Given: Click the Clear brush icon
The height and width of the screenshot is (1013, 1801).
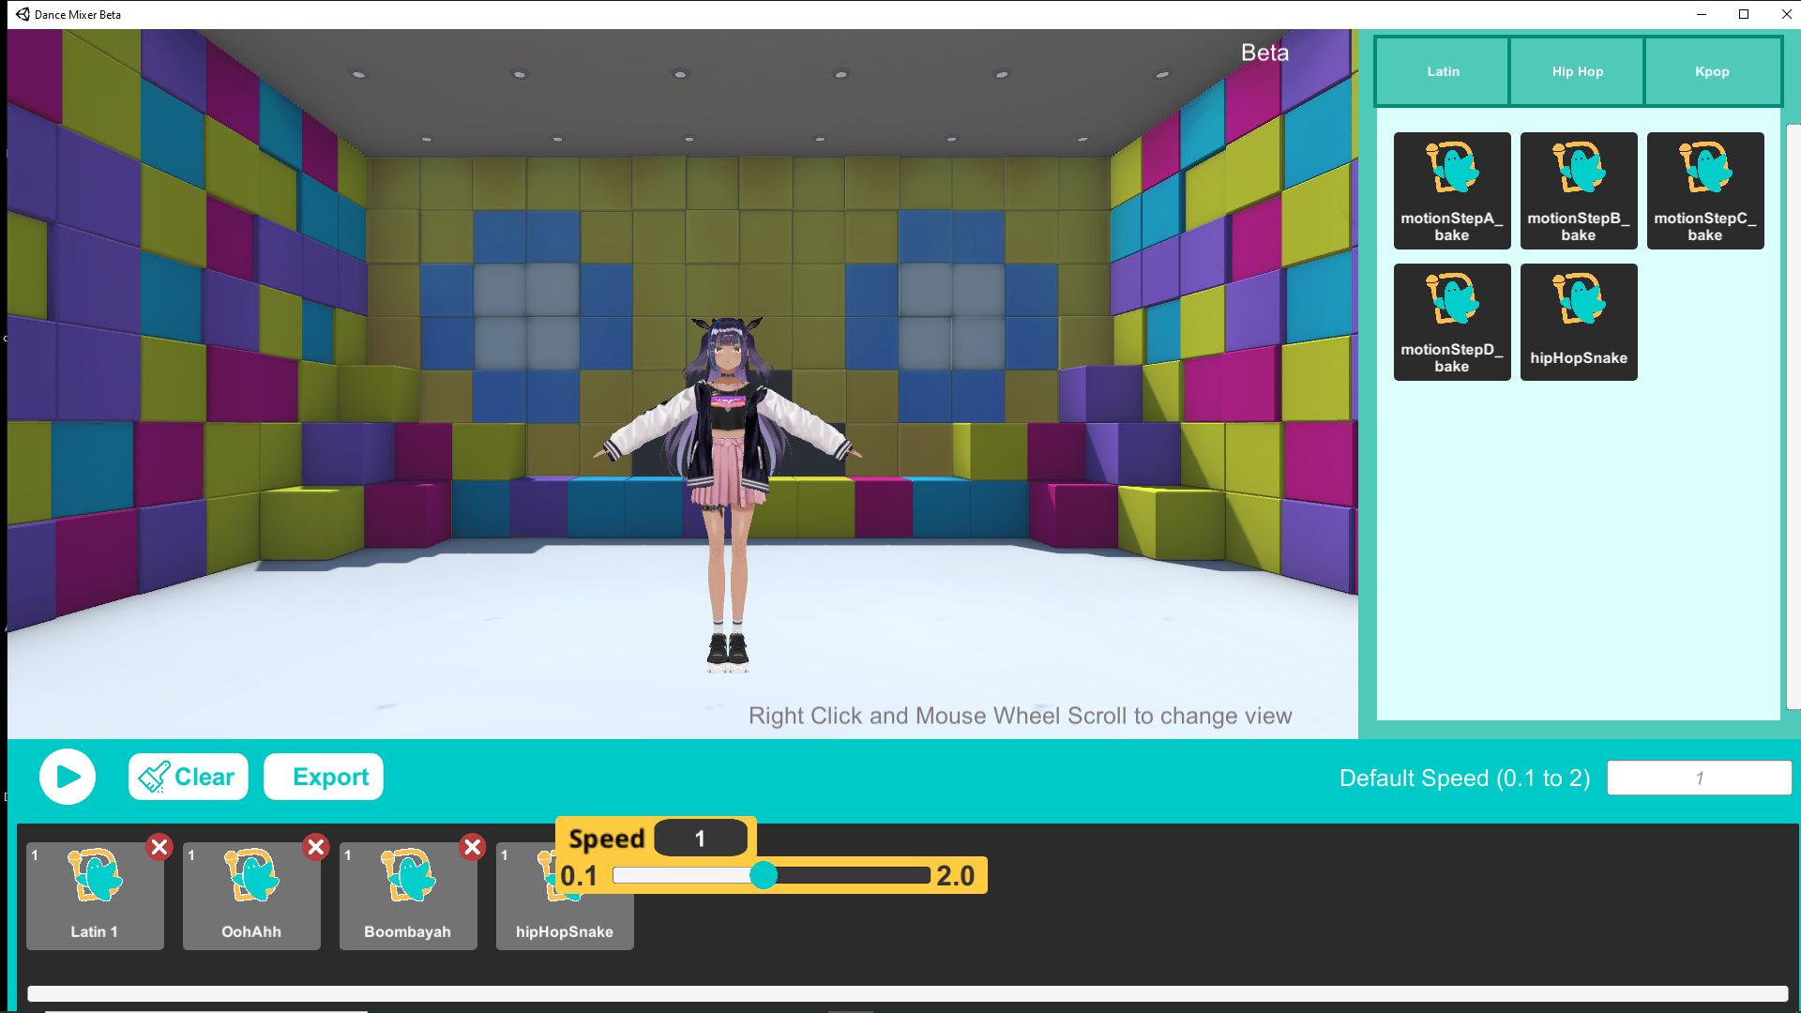Looking at the screenshot, I should 155,776.
